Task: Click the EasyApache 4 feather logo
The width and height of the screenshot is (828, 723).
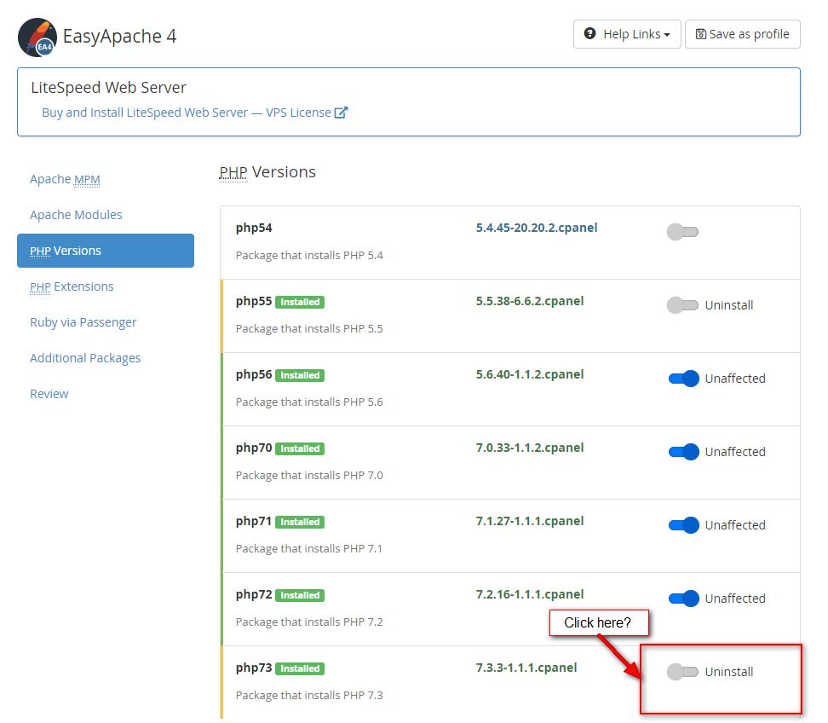Action: point(37,38)
